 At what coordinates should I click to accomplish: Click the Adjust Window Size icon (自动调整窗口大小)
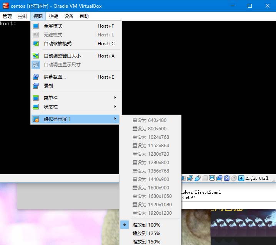35,56
